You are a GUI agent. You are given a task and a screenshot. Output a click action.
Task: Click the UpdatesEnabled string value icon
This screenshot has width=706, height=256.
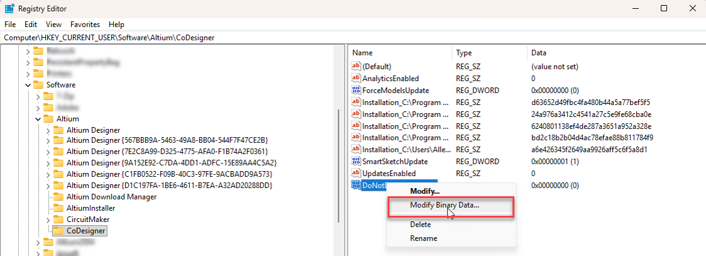(356, 174)
